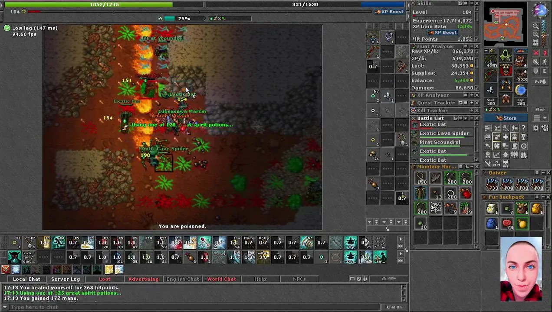This screenshot has height=312, width=552.
Task: Open the two-people party icon
Action: point(523,154)
